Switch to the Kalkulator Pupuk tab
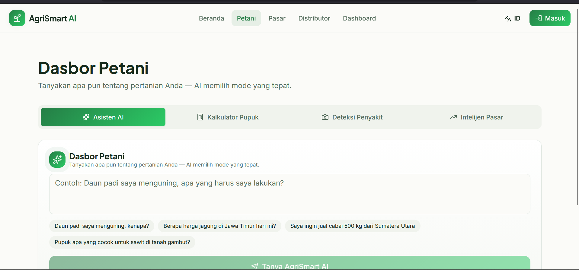 (228, 117)
